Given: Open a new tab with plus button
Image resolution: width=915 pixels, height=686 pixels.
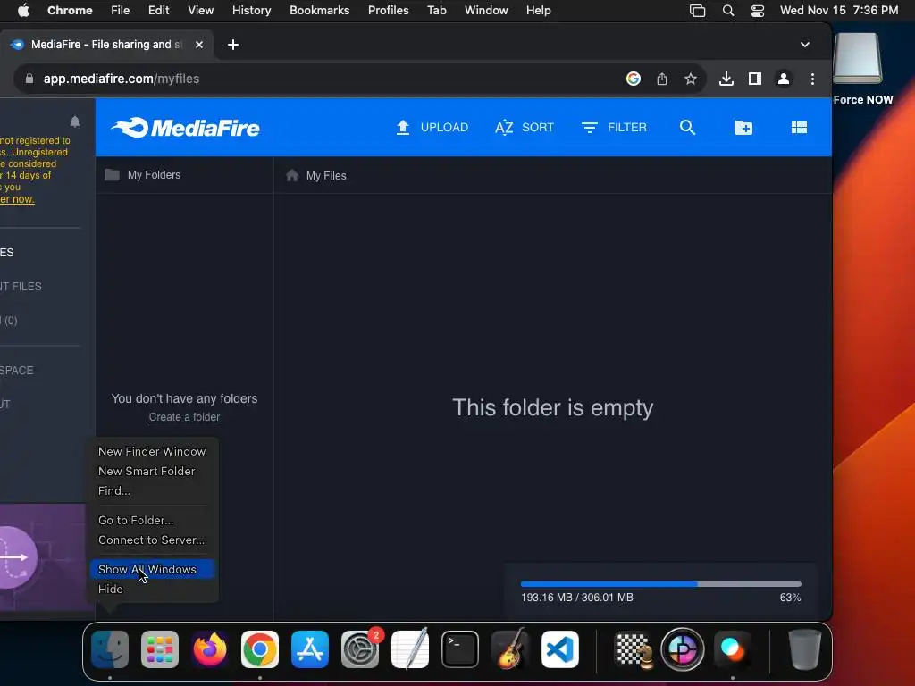Looking at the screenshot, I should point(233,45).
